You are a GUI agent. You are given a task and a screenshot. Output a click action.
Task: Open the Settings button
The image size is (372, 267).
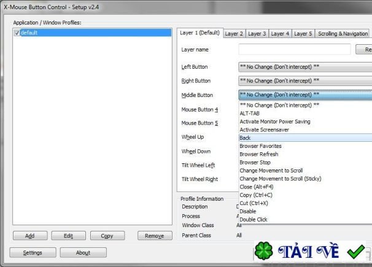point(33,252)
